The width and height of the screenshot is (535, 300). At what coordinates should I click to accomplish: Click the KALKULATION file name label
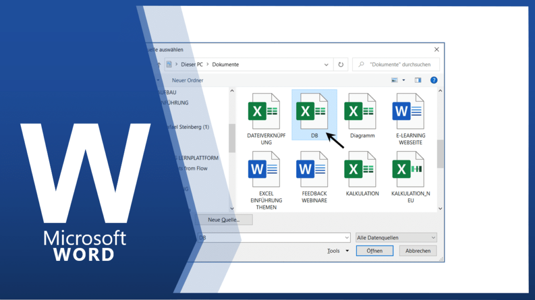(x=363, y=194)
